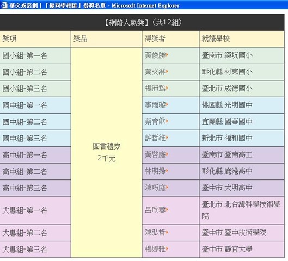The width and height of the screenshot is (288, 261).
Task: Open the winner link 楊沛窎
Action: coord(155,88)
